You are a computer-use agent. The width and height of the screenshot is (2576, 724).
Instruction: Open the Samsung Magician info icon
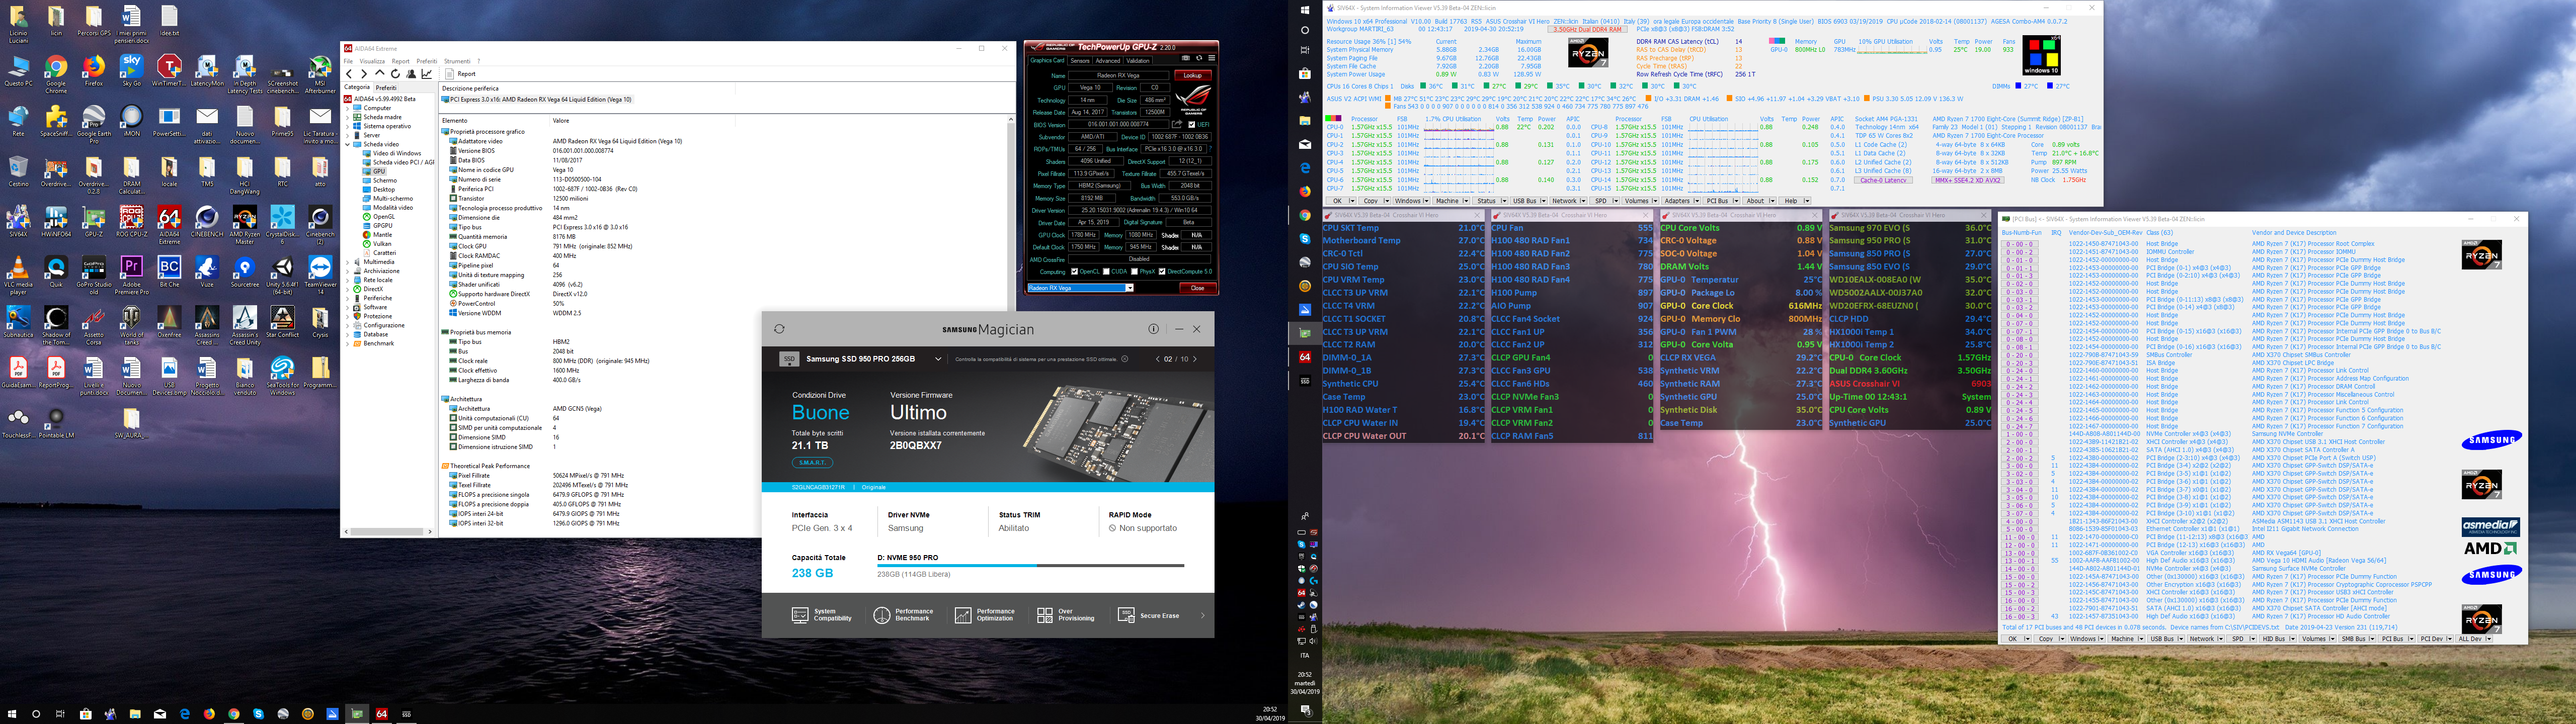click(1153, 329)
